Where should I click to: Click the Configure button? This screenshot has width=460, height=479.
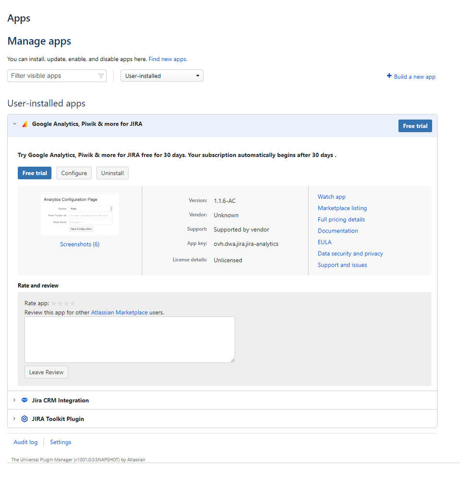74,173
